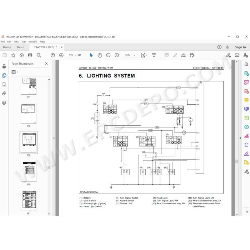The width and height of the screenshot is (250, 250).
Task: Open Create PDF tool in right pane
Action: 246,91
